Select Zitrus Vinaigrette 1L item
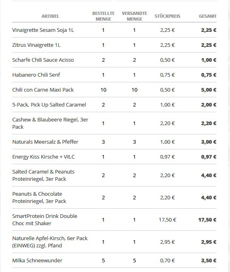This screenshot has height=272, width=230. 36,45
